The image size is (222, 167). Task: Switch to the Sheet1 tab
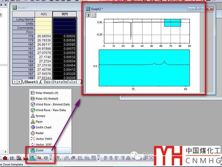tap(31, 82)
